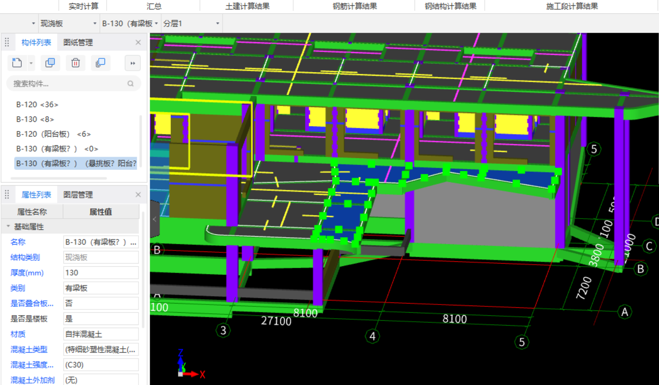
Task: Click the 属性列表 panel drag handle
Action: (7, 195)
